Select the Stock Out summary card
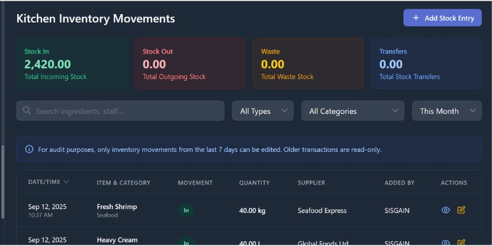This screenshot has width=492, height=246. [189, 64]
